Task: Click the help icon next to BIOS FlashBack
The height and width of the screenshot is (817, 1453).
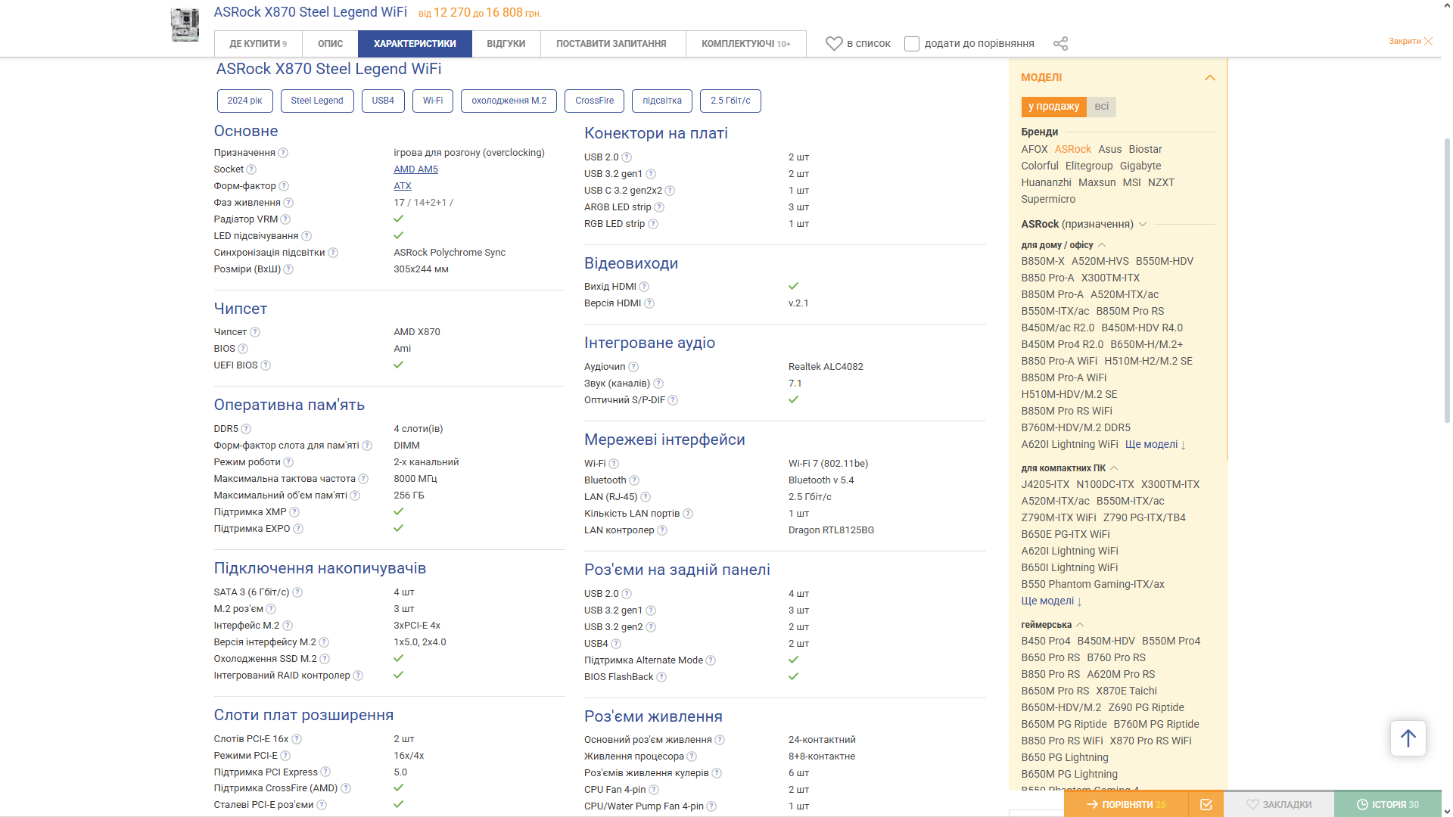Action: (x=661, y=677)
